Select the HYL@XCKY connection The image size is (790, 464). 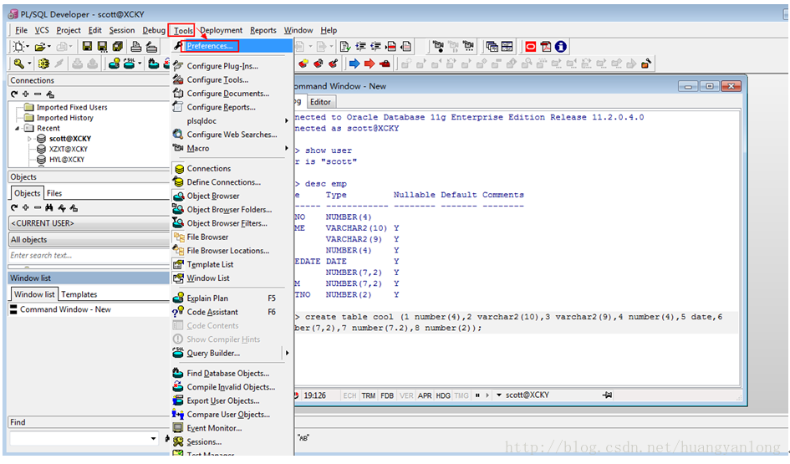[67, 160]
